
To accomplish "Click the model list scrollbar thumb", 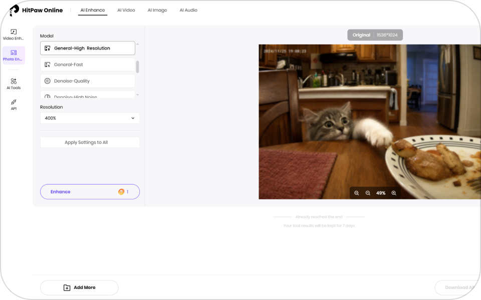I will (x=137, y=66).
